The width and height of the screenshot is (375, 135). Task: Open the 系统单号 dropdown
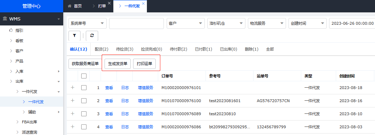point(88,23)
